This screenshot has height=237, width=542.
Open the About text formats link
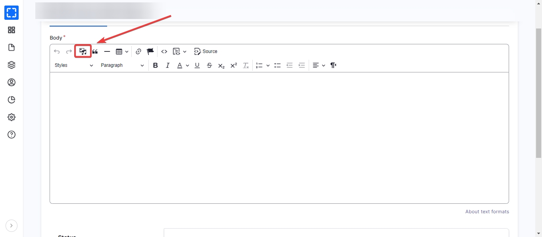[487, 212]
